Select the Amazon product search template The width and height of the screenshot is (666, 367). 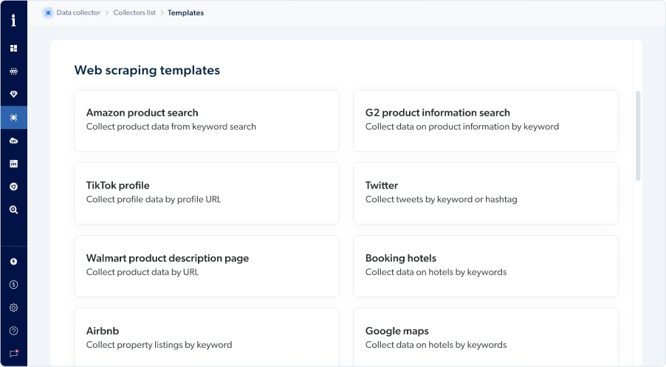click(x=207, y=120)
